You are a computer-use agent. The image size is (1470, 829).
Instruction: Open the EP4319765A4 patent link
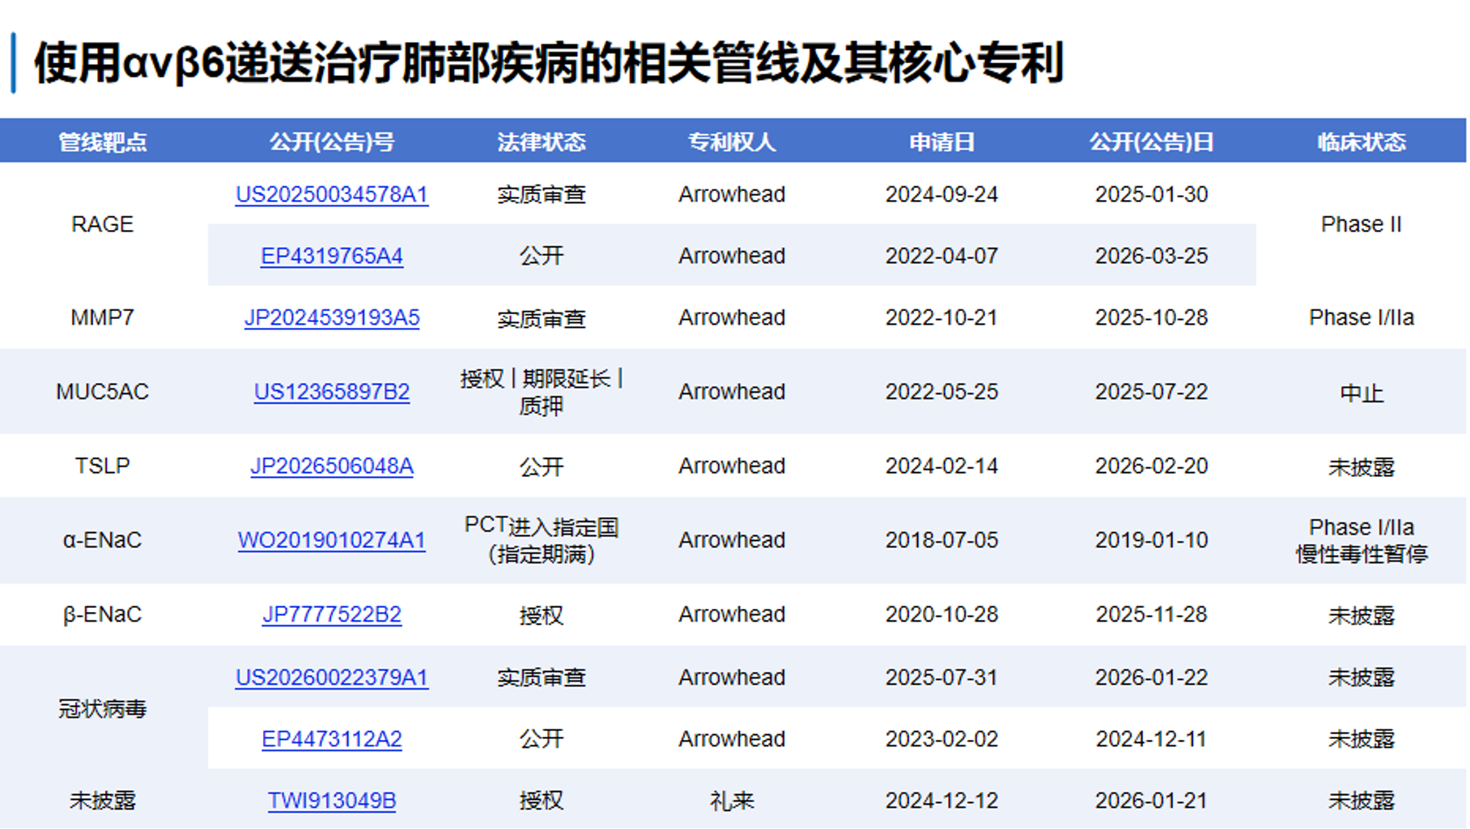(x=333, y=256)
